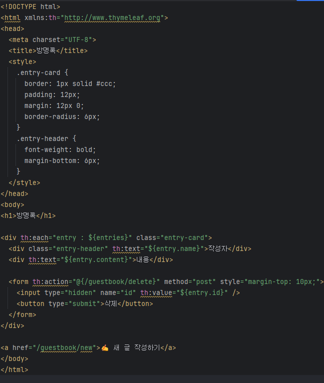This screenshot has width=324, height=383.
Task: Click the ${entry.name} expression
Action: tap(174, 248)
